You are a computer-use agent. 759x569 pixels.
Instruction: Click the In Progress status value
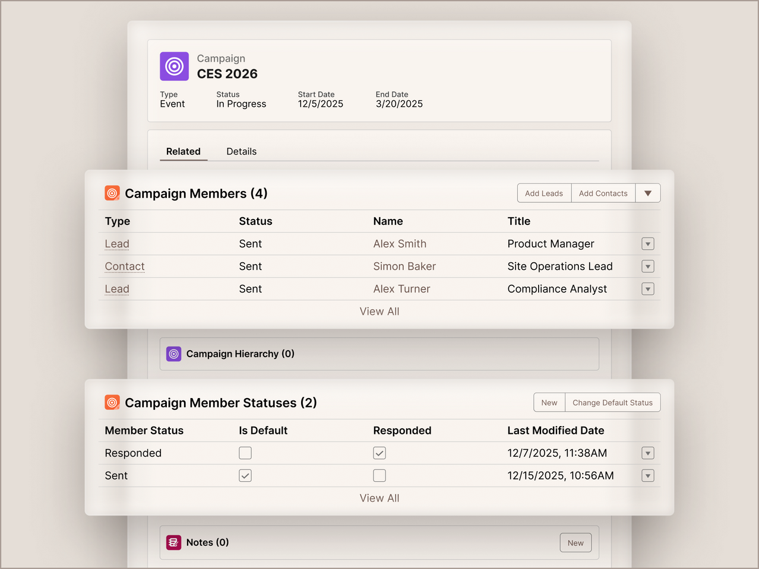241,104
